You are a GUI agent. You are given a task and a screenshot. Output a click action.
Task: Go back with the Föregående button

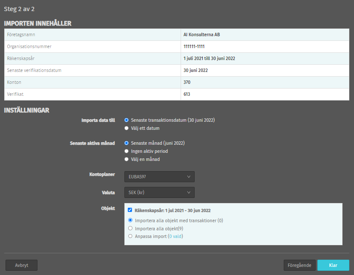click(x=299, y=265)
